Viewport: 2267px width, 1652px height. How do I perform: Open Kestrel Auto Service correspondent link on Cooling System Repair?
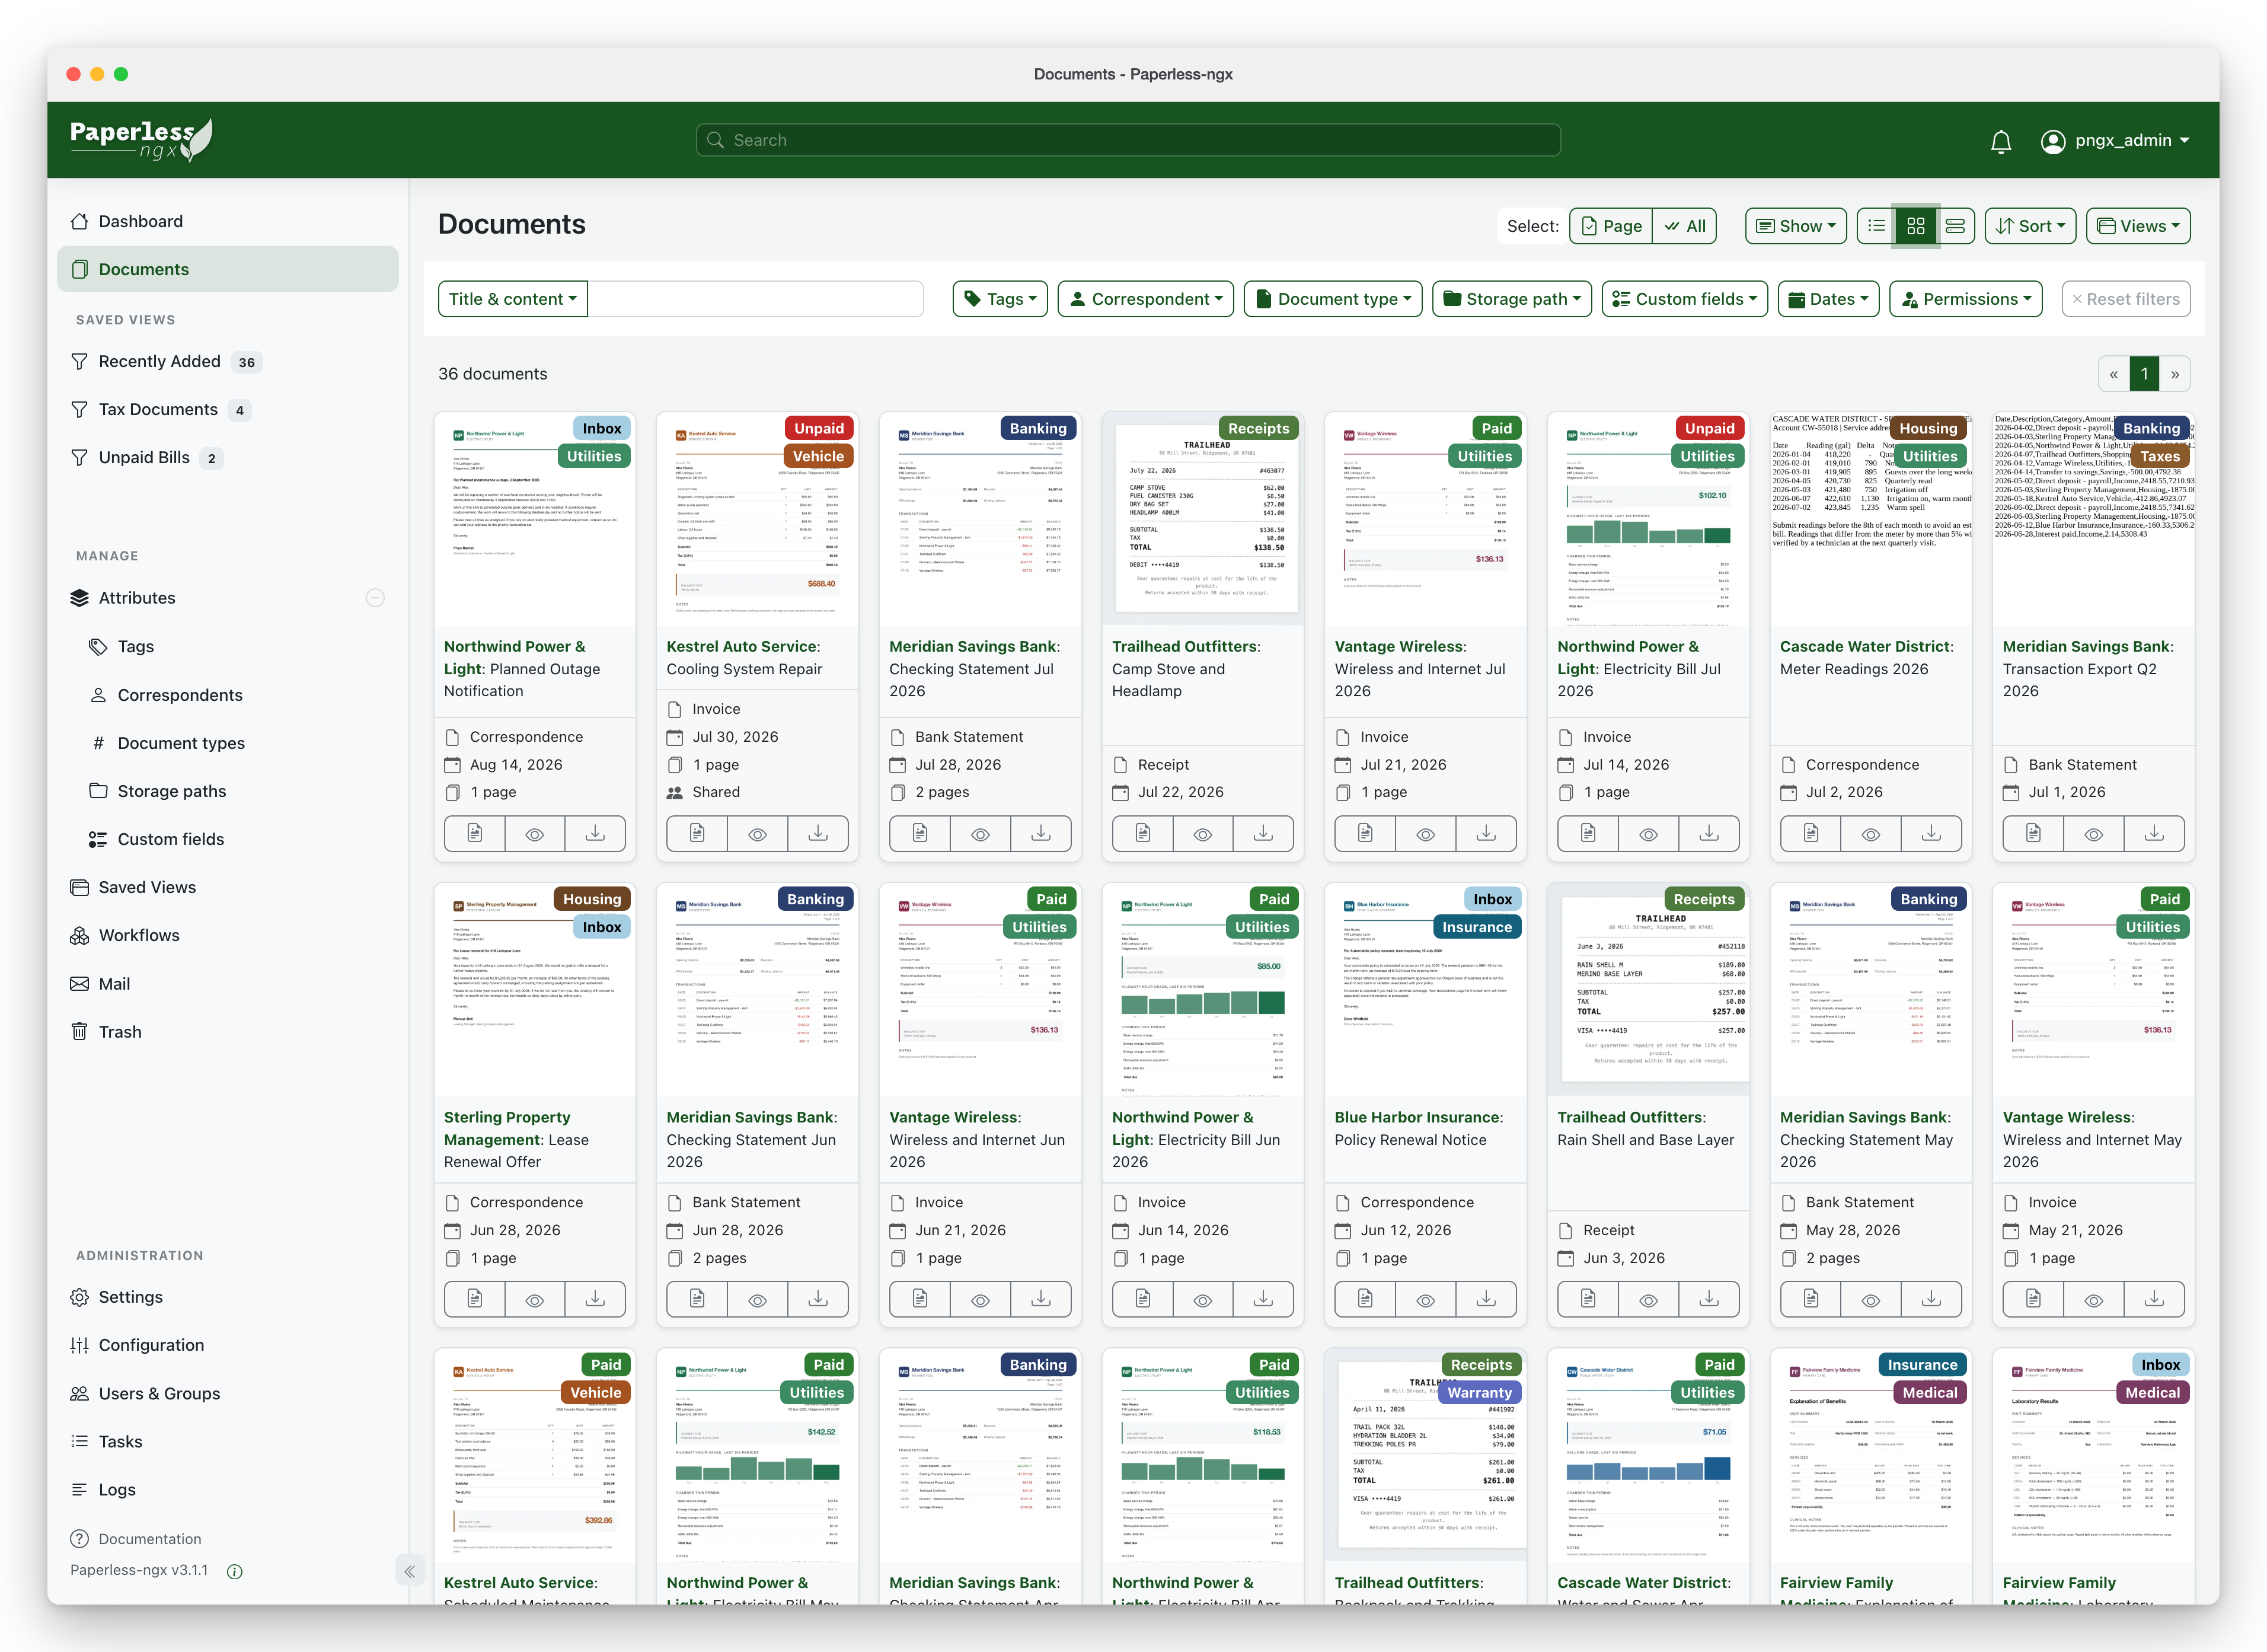[743, 646]
